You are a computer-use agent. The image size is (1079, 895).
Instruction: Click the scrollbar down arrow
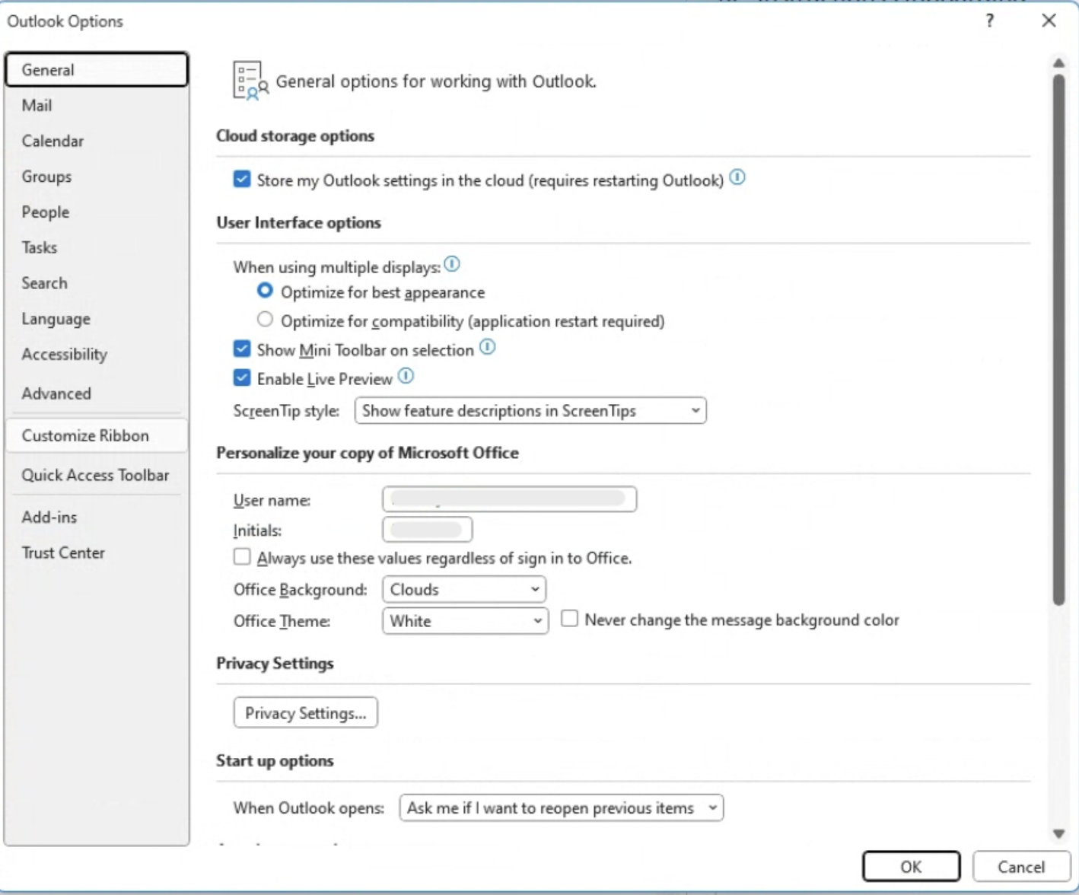pos(1058,833)
